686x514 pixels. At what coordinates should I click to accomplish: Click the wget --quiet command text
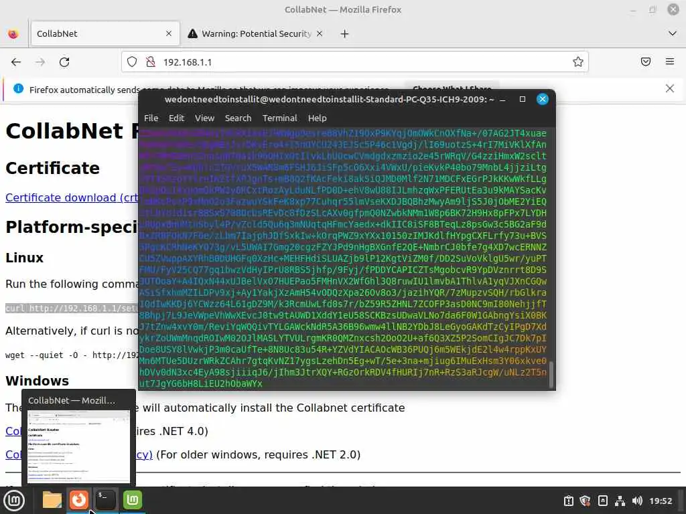[x=72, y=355]
